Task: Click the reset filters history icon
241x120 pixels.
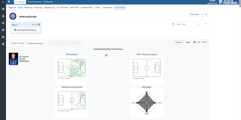Action: (x=173, y=24)
